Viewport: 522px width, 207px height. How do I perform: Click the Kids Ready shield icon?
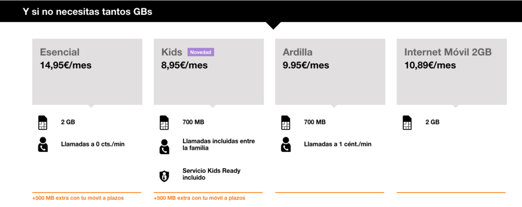(x=164, y=176)
